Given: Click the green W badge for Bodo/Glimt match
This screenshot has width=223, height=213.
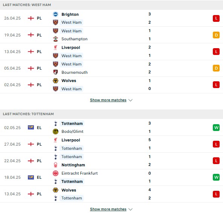Looking at the screenshot, I should (x=216, y=128).
